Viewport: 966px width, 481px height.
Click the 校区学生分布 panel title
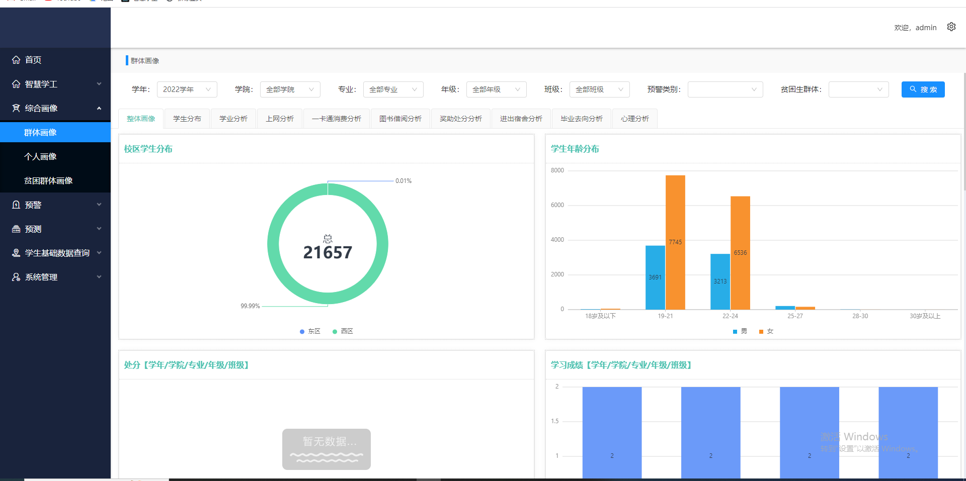tap(148, 149)
